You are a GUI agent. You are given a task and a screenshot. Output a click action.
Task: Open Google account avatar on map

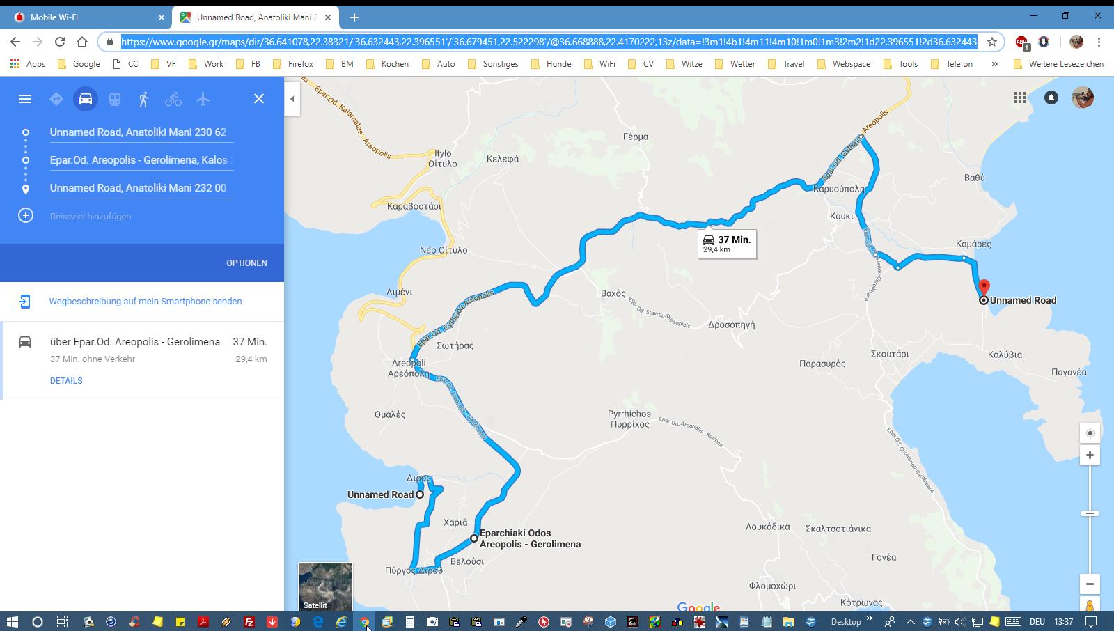tap(1083, 98)
